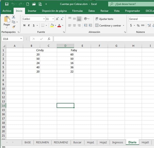This screenshot has width=154, height=148.
Task: Toggle Italic formatting (K)
Action: click(x=29, y=26)
